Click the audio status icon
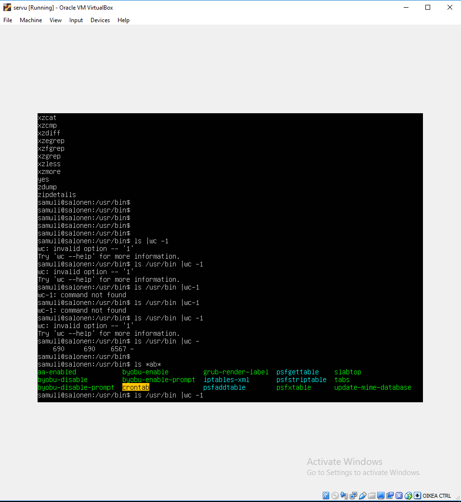This screenshot has width=461, height=502. pos(344,495)
